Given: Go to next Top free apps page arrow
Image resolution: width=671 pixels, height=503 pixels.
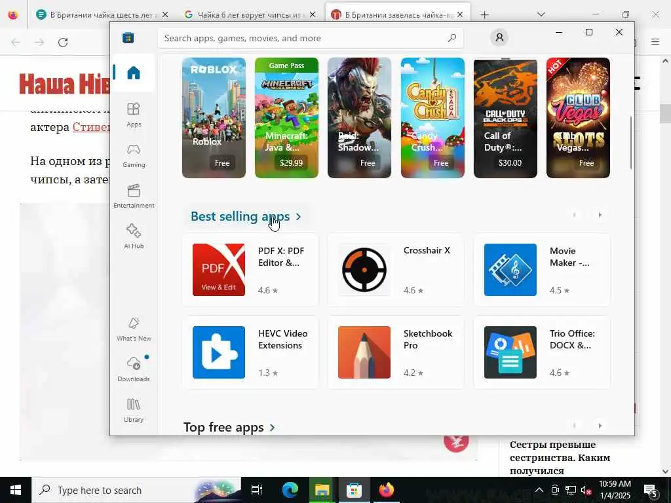Looking at the screenshot, I should 600,426.
